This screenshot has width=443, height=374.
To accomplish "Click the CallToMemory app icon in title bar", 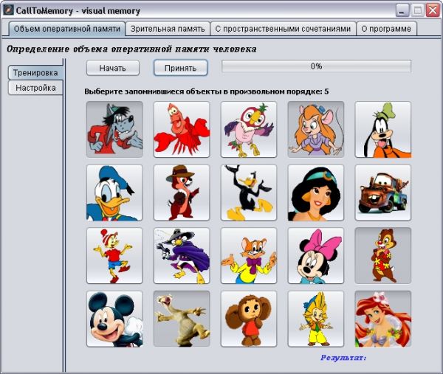I will tap(8, 10).
